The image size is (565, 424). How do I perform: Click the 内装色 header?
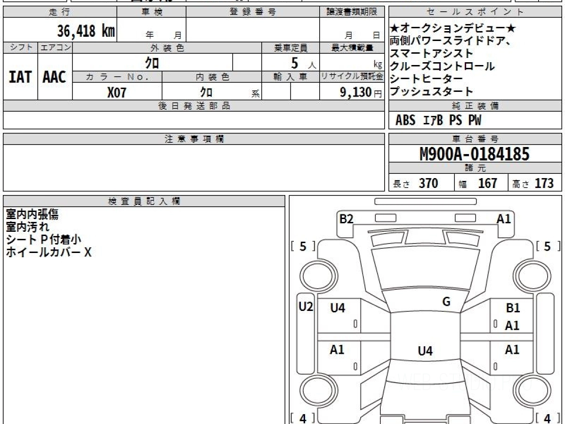tap(212, 77)
